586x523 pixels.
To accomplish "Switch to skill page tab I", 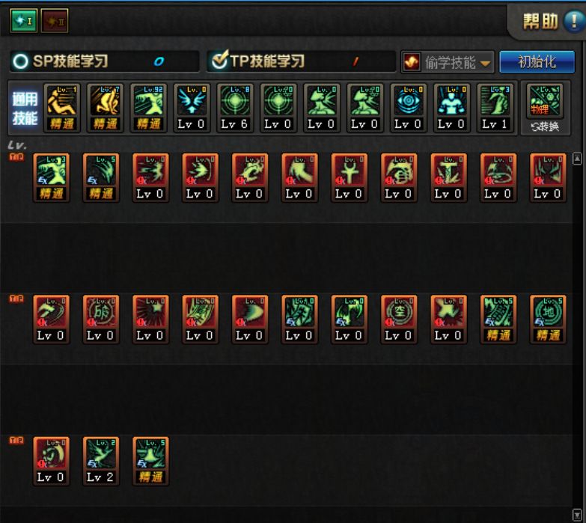I will click(x=23, y=21).
